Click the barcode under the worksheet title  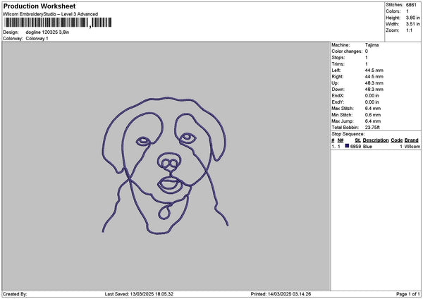tap(58, 23)
